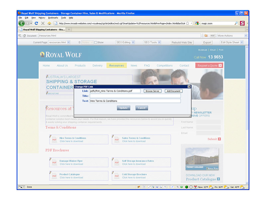Click the search magnifier icon in search box

pos(236,23)
